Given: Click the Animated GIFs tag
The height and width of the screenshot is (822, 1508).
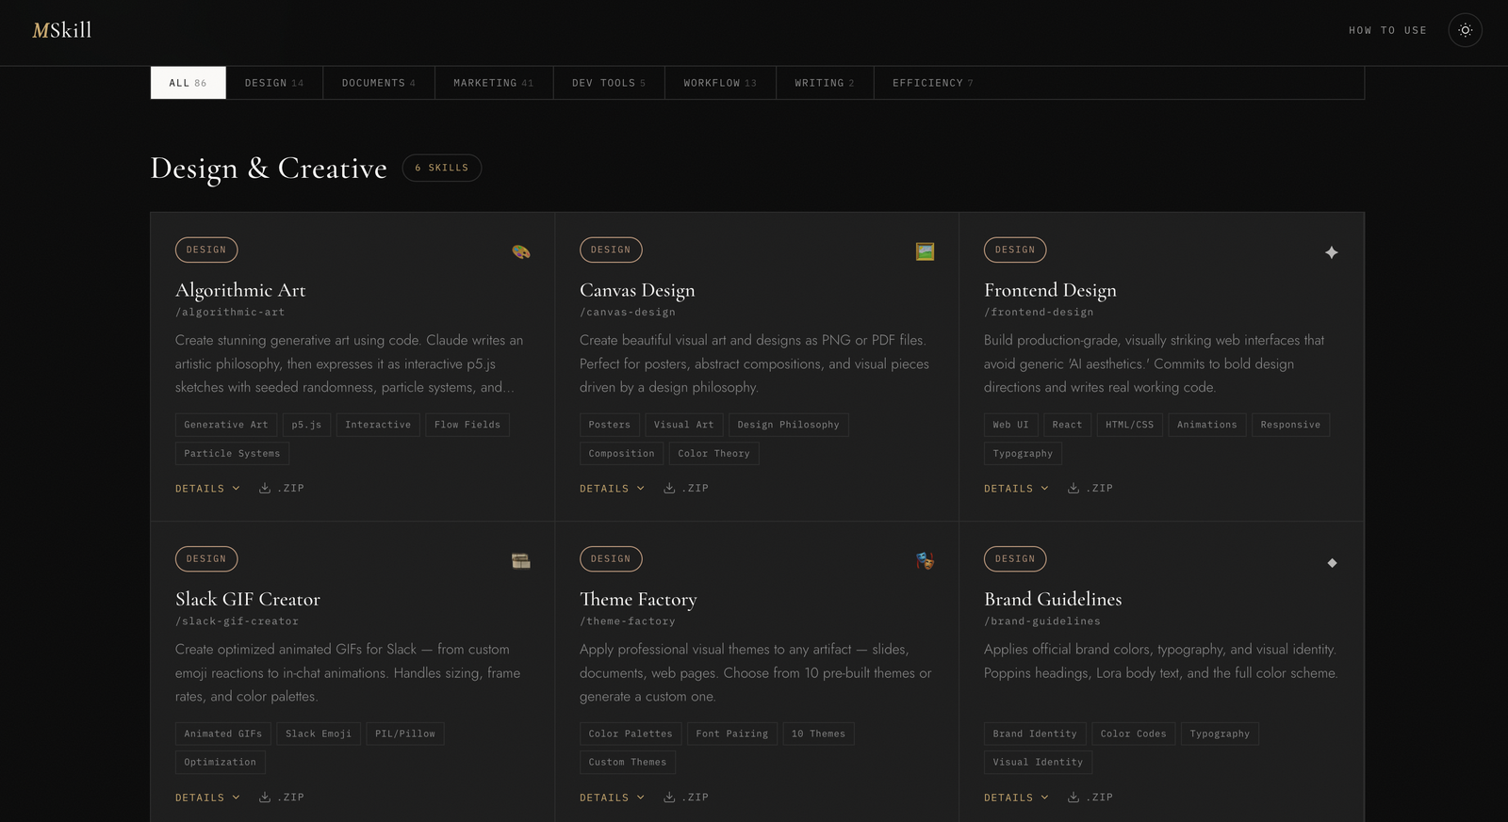Looking at the screenshot, I should [223, 733].
